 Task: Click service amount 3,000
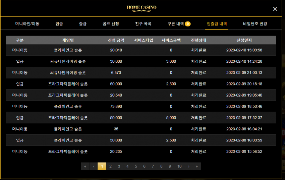pos(171,61)
